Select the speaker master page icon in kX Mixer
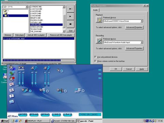164x123 pixels. click(x=11, y=68)
